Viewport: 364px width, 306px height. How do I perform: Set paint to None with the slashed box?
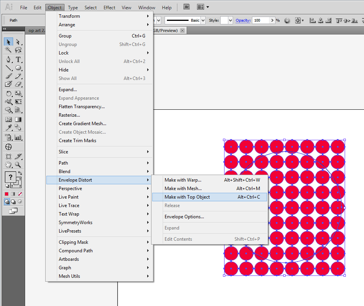[x=20, y=194]
